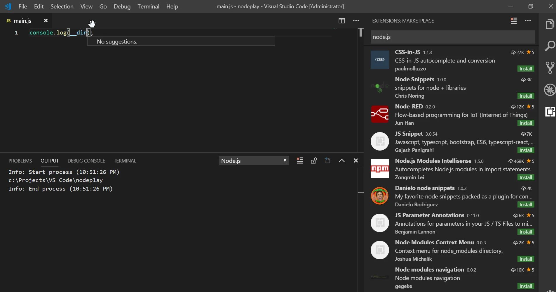This screenshot has width=556, height=292.
Task: Open the Extensions view in activity bar
Action: coord(550,112)
